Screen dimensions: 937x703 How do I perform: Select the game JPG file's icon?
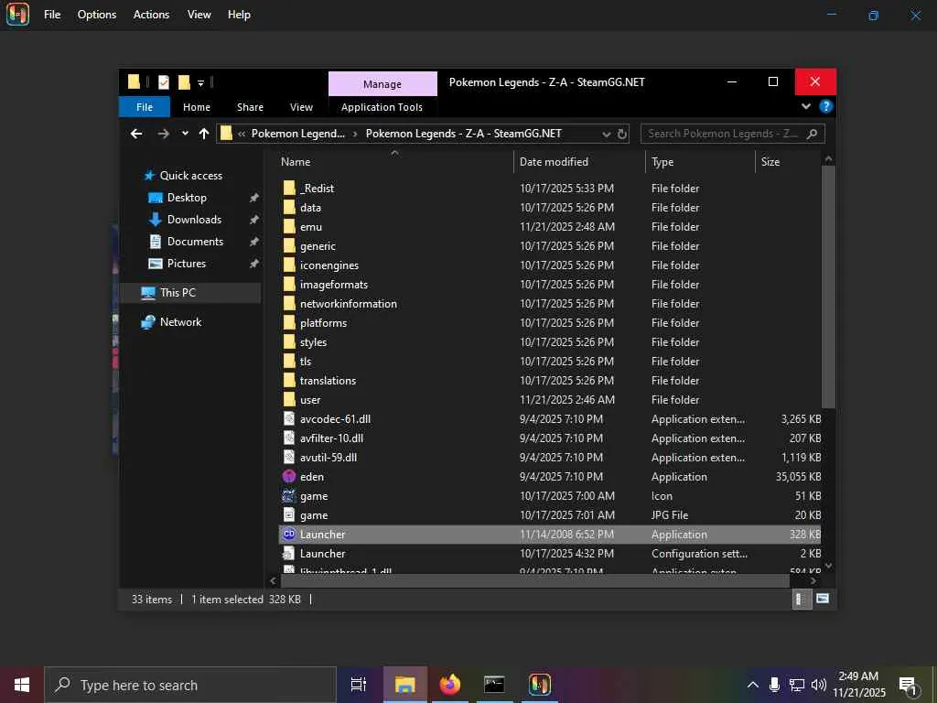pos(289,514)
